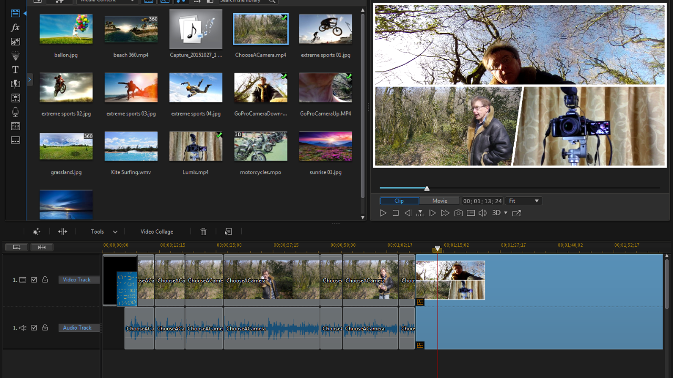This screenshot has width=673, height=378.
Task: Lock the Video Track
Action: coord(45,280)
